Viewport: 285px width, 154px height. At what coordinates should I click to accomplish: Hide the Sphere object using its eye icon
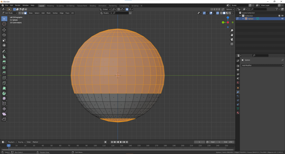[x=282, y=19]
